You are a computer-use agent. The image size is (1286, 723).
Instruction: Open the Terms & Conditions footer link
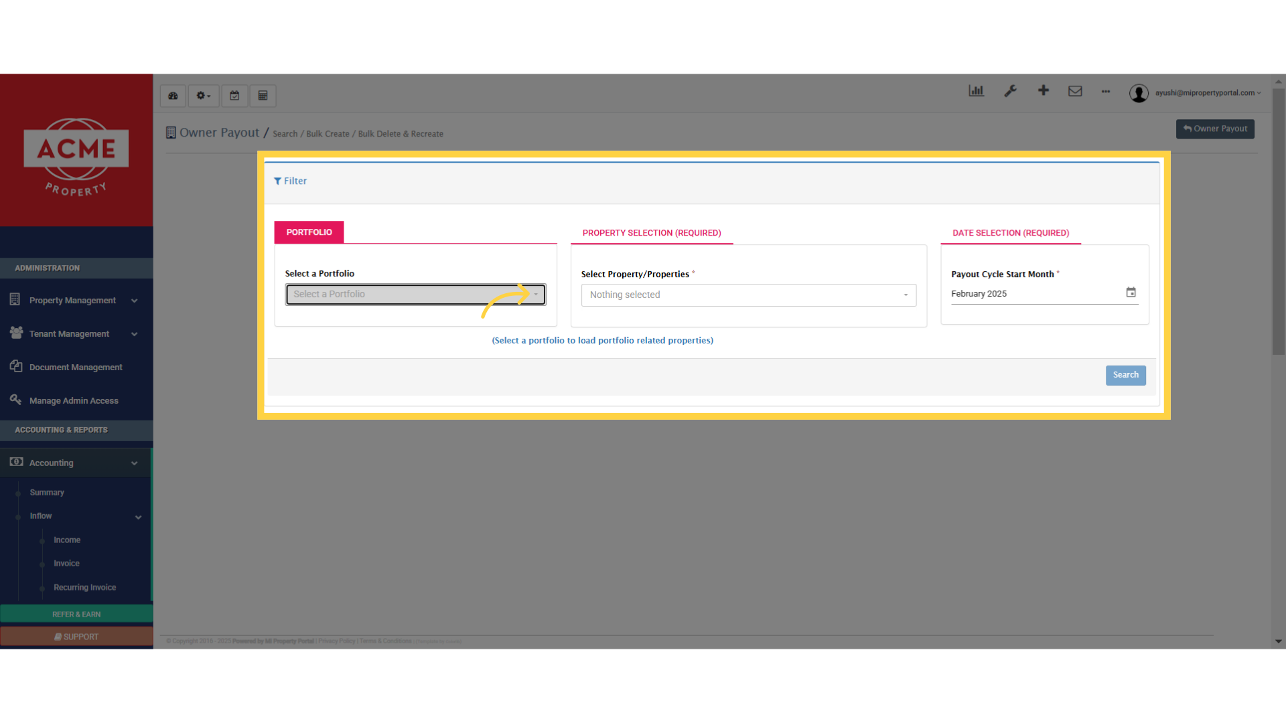386,641
